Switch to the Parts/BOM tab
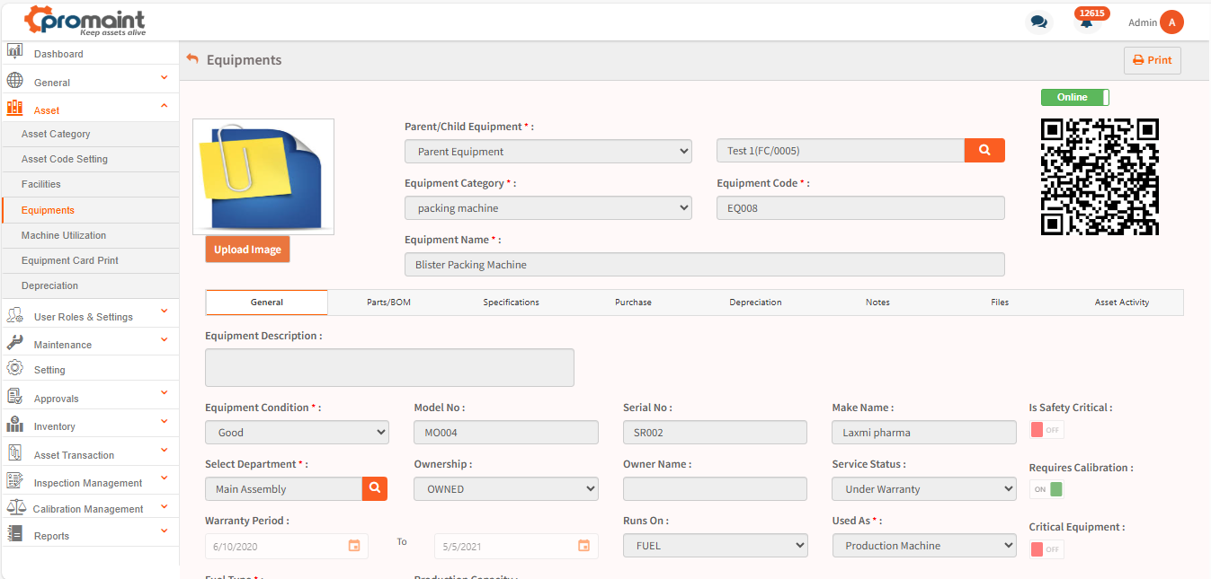 pos(388,303)
